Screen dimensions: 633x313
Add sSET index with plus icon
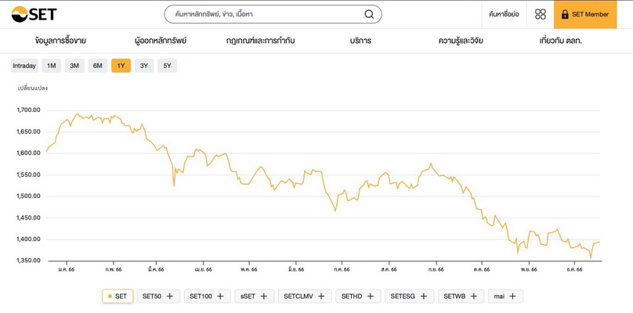pyautogui.click(x=264, y=297)
